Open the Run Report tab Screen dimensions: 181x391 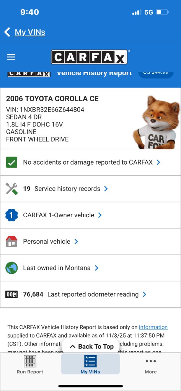point(30,364)
